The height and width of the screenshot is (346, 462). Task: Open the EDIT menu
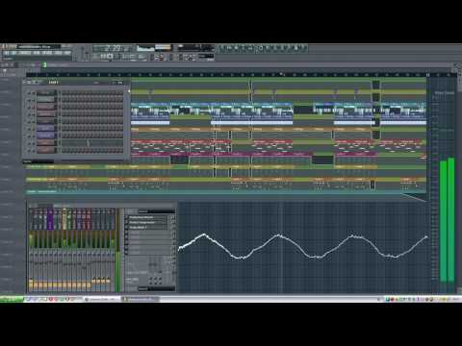(x=14, y=53)
